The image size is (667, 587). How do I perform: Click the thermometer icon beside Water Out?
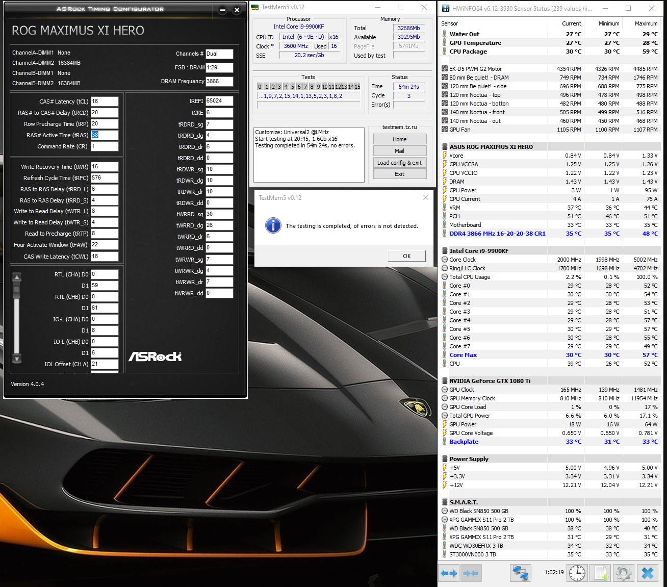click(445, 34)
